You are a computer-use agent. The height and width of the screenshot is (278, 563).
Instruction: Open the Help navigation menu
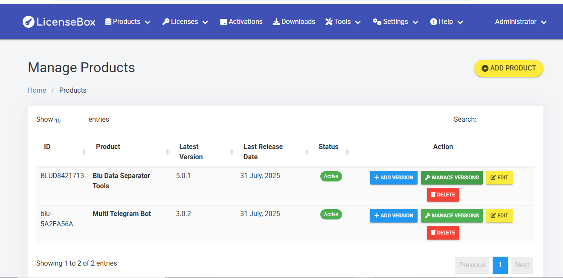point(446,22)
